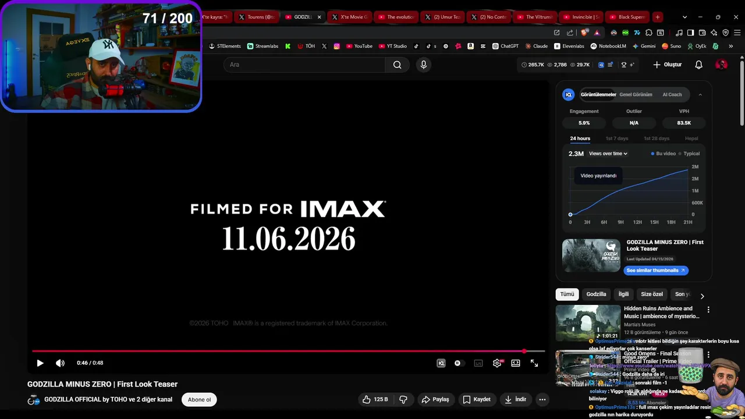Switch to Genel Görünüm tab
Viewport: 745px width, 419px height.
(636, 94)
